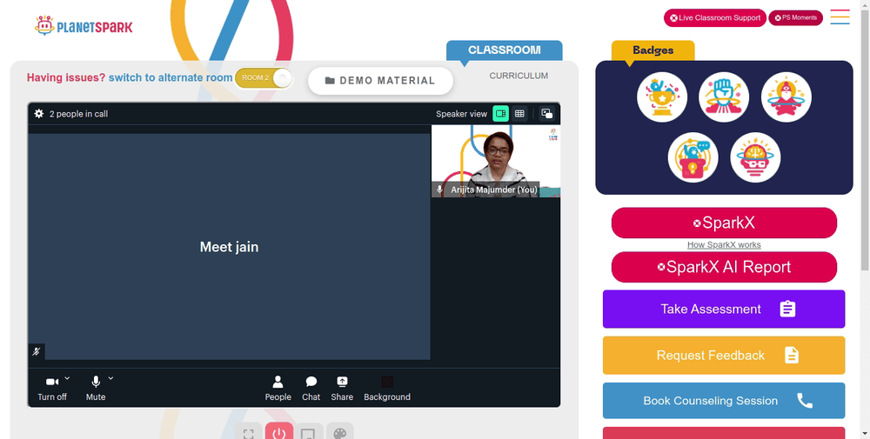Open the CLASSROOM tab
870x439 pixels.
505,50
